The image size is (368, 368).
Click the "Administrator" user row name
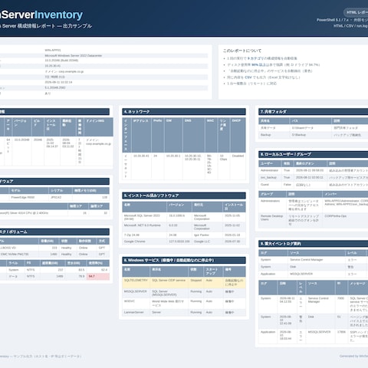[269, 170]
